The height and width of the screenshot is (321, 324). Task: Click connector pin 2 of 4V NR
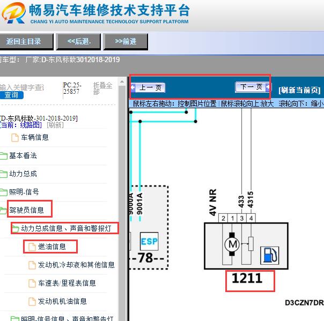point(223,218)
